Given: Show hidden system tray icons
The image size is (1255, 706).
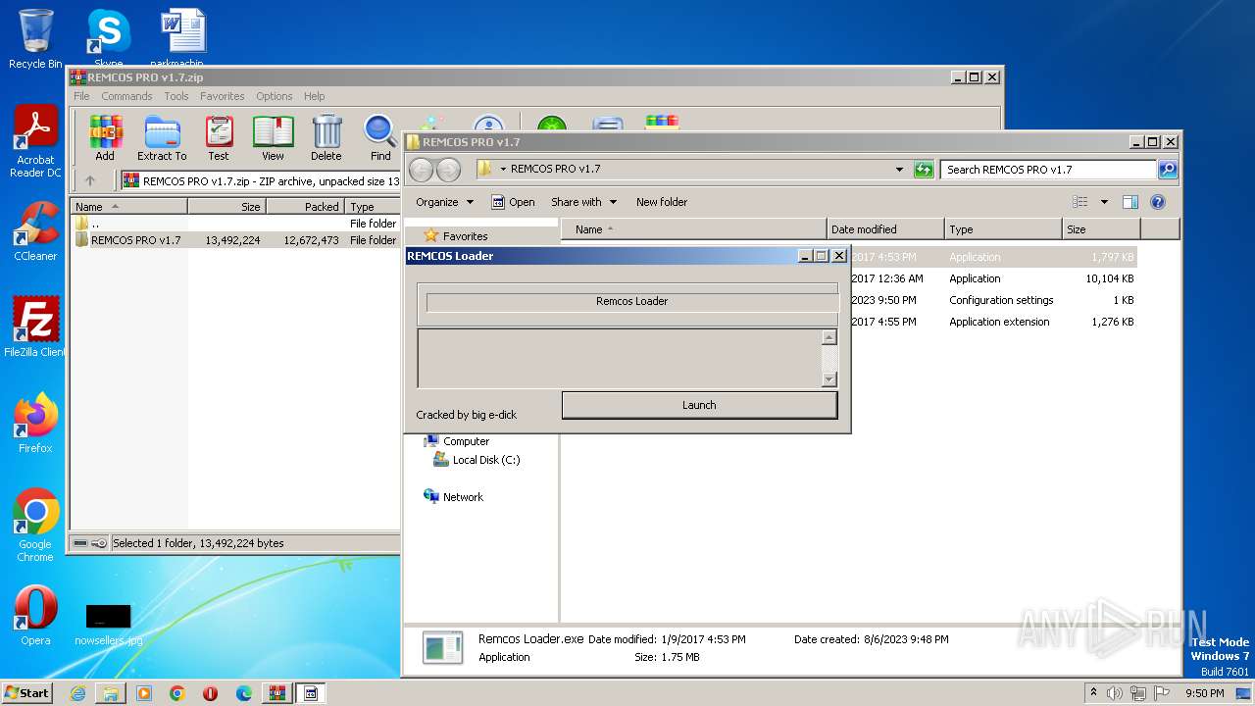Looking at the screenshot, I should (1093, 693).
